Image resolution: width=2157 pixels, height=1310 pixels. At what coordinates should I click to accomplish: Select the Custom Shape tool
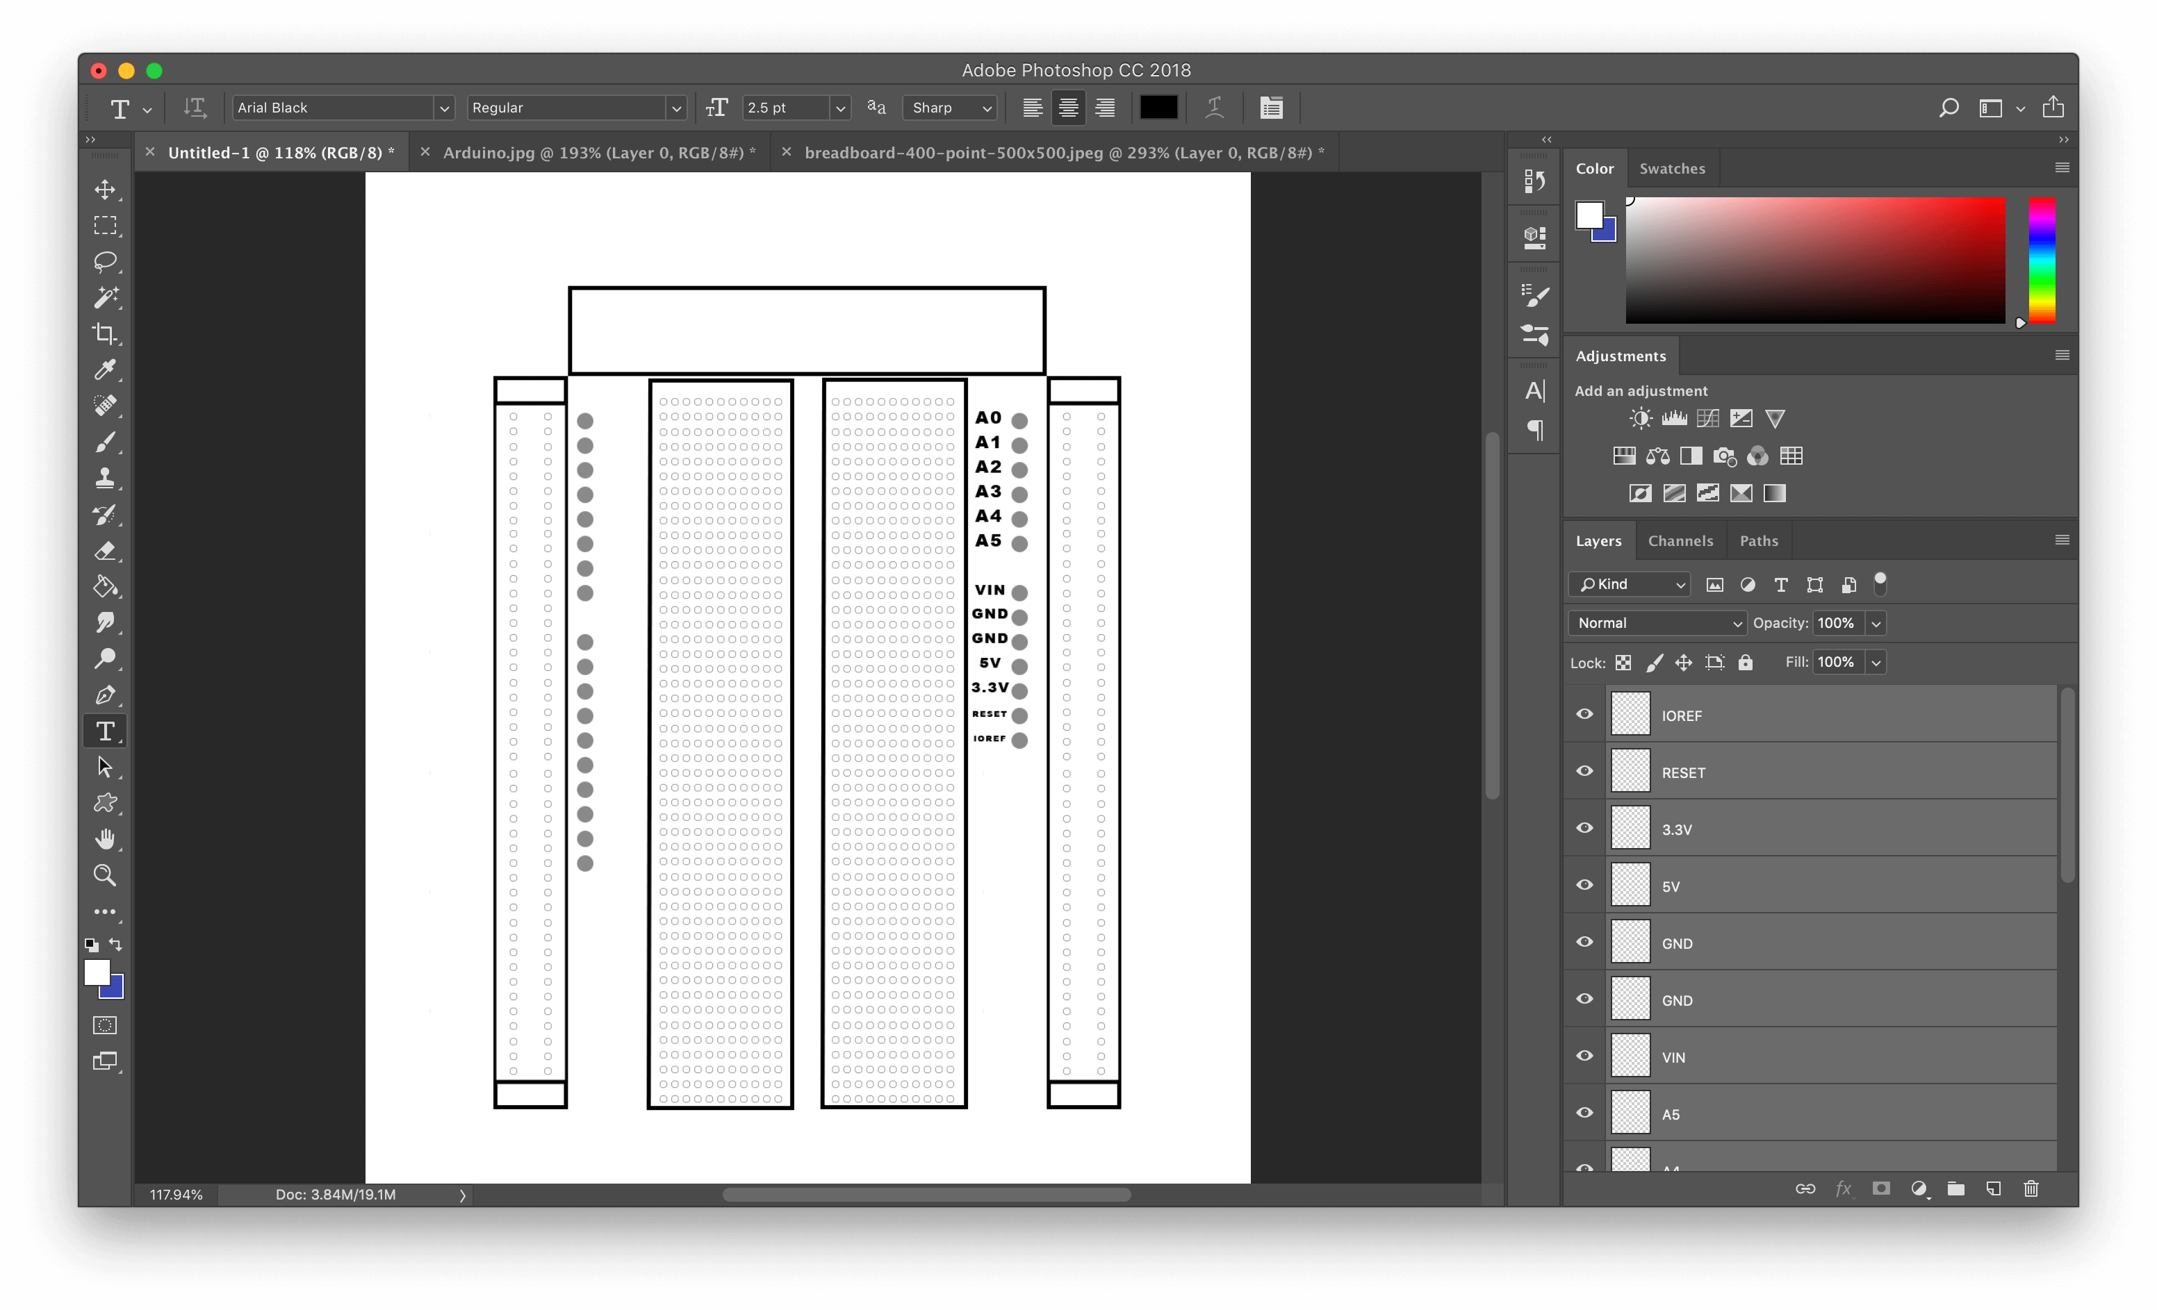coord(105,802)
